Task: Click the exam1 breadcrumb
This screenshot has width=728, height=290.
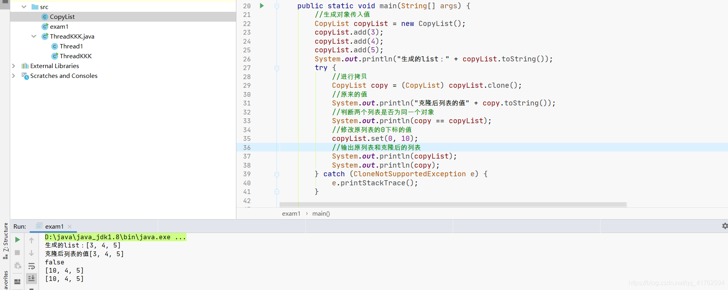Action: coord(291,213)
